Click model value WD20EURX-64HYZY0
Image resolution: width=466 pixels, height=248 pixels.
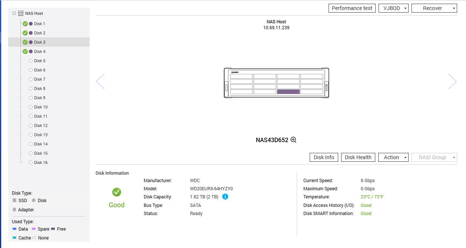coord(212,189)
